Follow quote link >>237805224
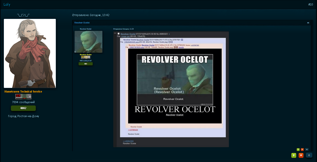Screen dimensions: 317x162 tap(133, 130)
